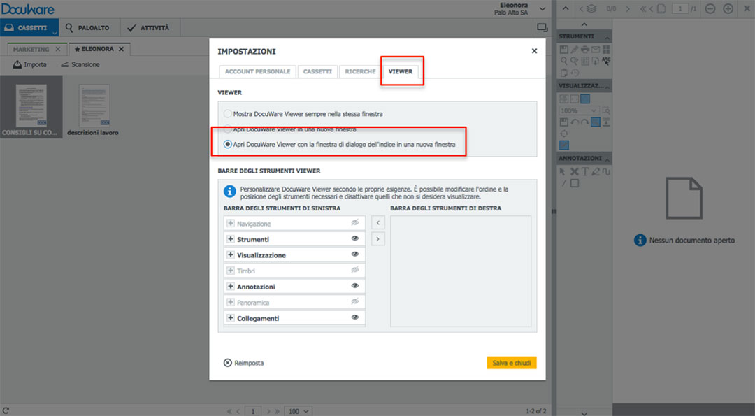This screenshot has height=416, width=755.
Task: Select option with 'finestra di dialogo dell'indice'
Action: click(x=227, y=145)
